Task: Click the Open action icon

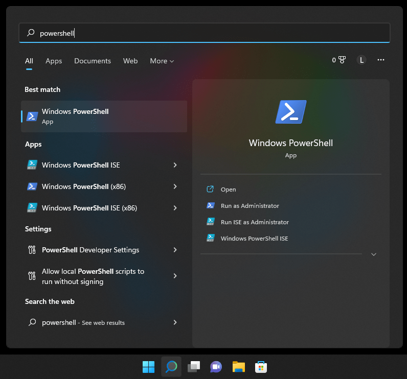Action: coord(210,189)
